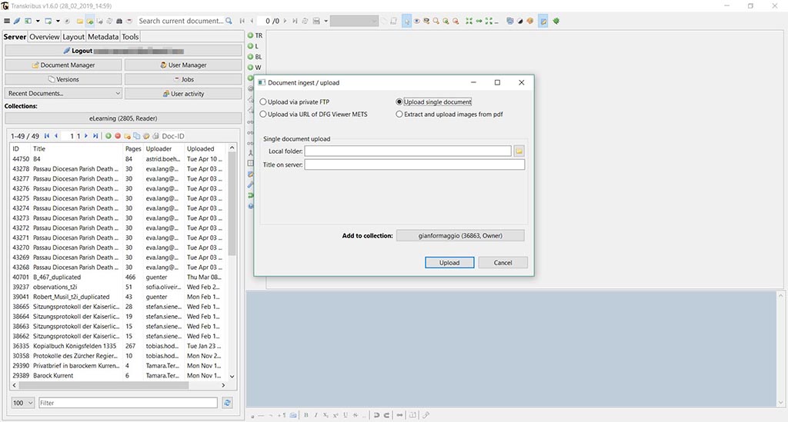Open the User Manager
788x422 pixels.
(183, 65)
